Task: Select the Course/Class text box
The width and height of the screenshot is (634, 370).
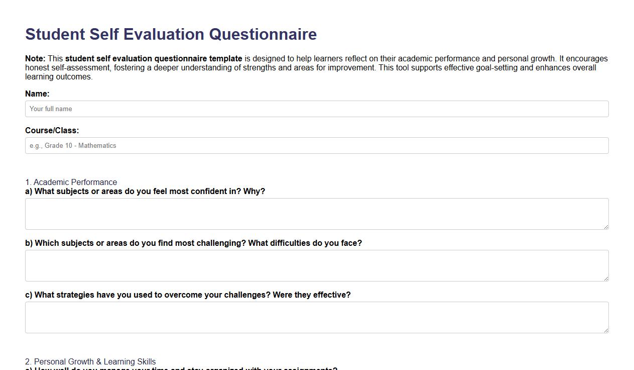Action: (317, 145)
